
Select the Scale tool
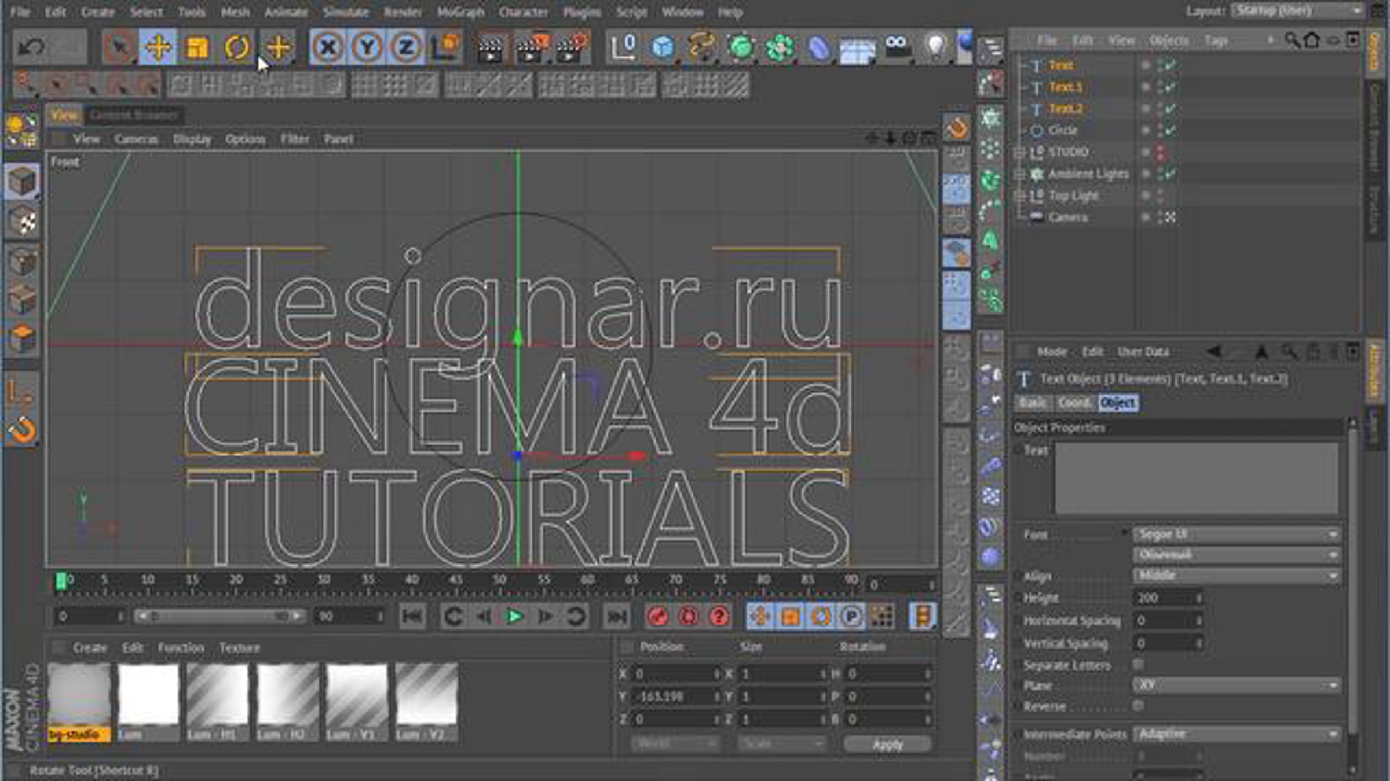pos(197,47)
